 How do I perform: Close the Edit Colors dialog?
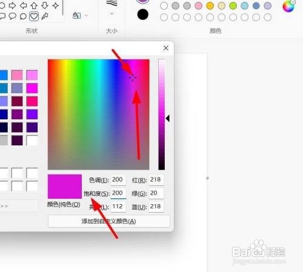click(x=166, y=48)
